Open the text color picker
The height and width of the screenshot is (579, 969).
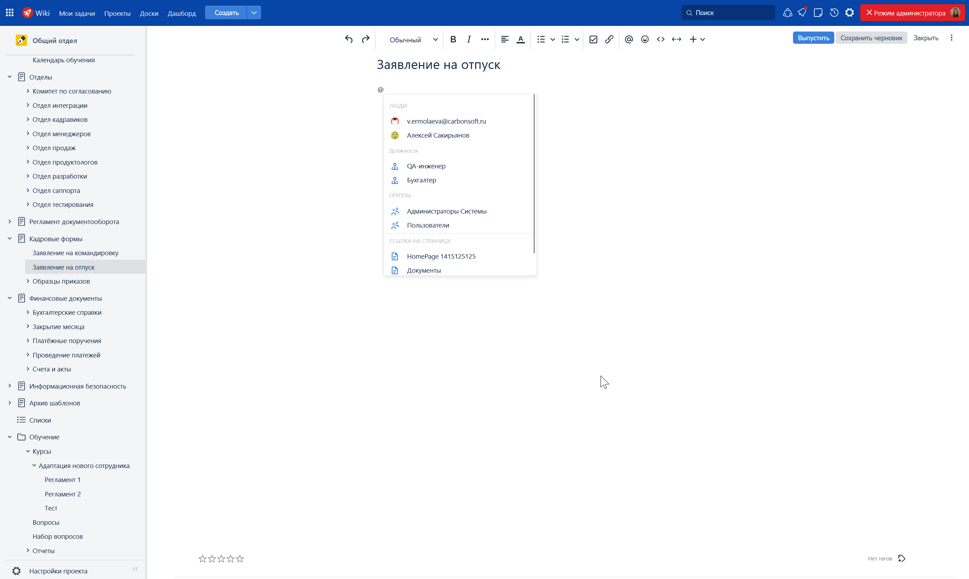pyautogui.click(x=520, y=39)
